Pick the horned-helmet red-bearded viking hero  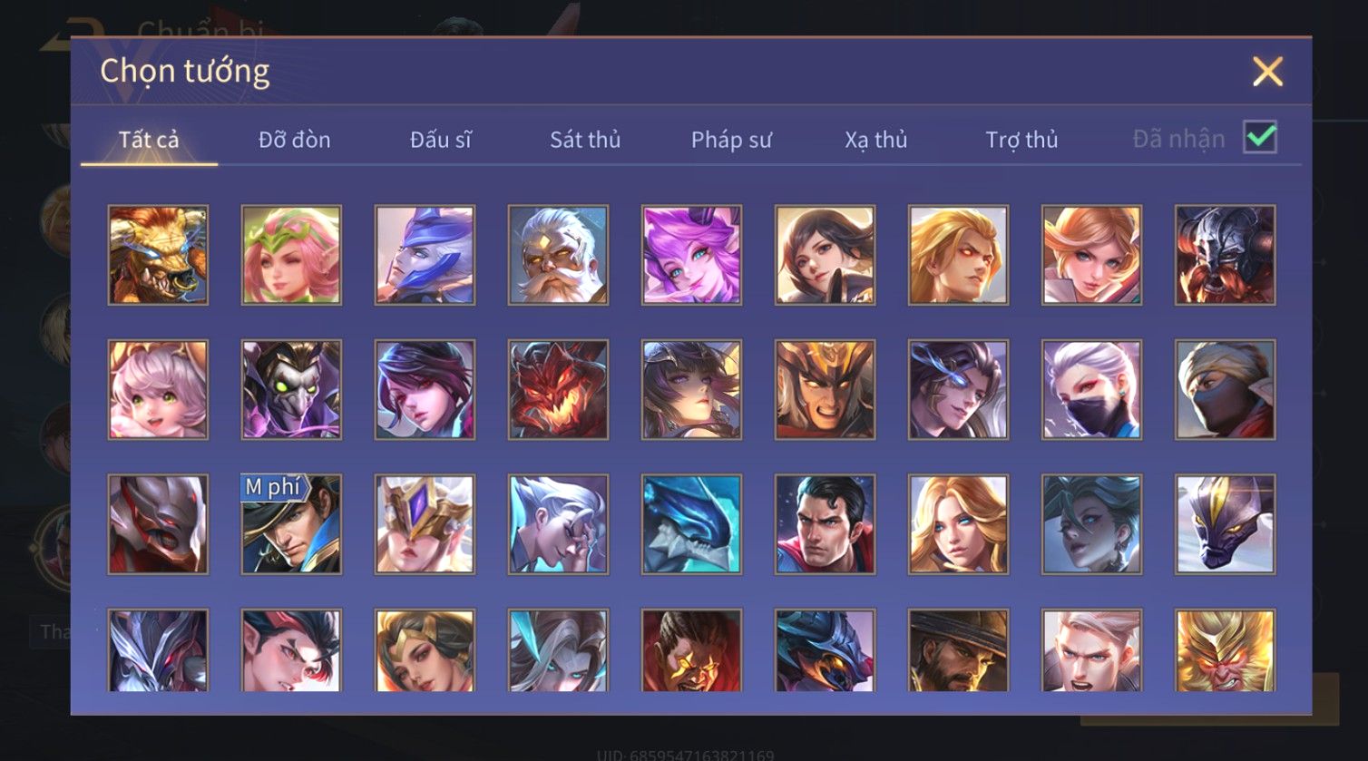click(1225, 255)
